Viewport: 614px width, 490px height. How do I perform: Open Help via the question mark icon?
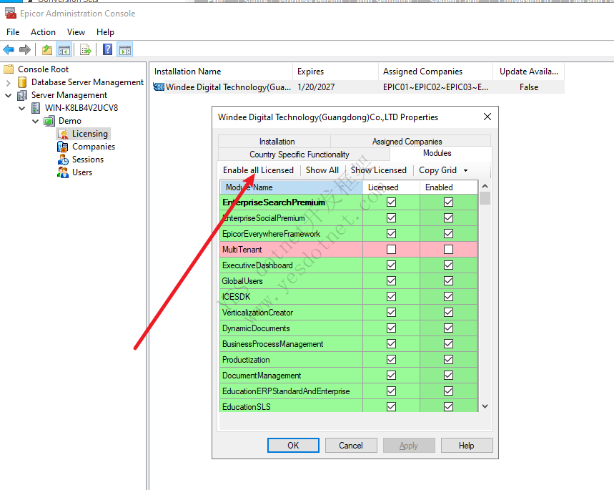point(107,49)
